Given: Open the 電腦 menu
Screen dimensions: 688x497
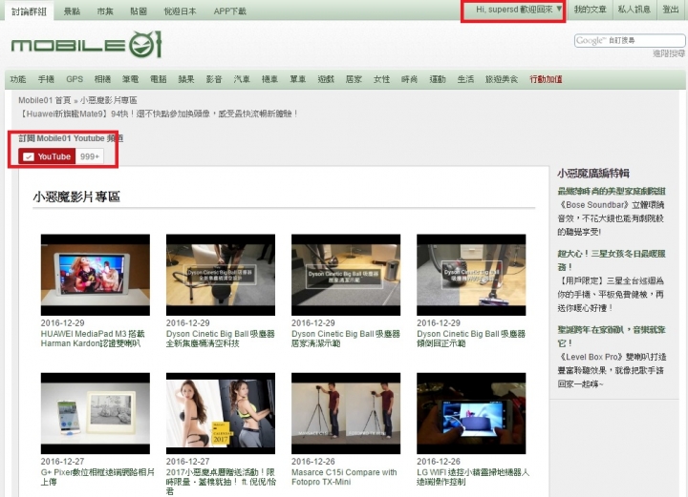Looking at the screenshot, I should tap(159, 79).
